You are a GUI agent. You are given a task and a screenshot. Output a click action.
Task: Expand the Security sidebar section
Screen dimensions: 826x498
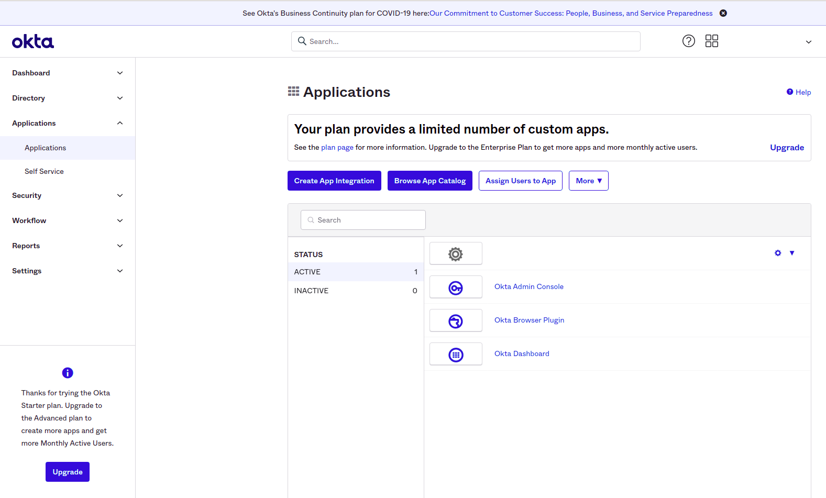(68, 195)
